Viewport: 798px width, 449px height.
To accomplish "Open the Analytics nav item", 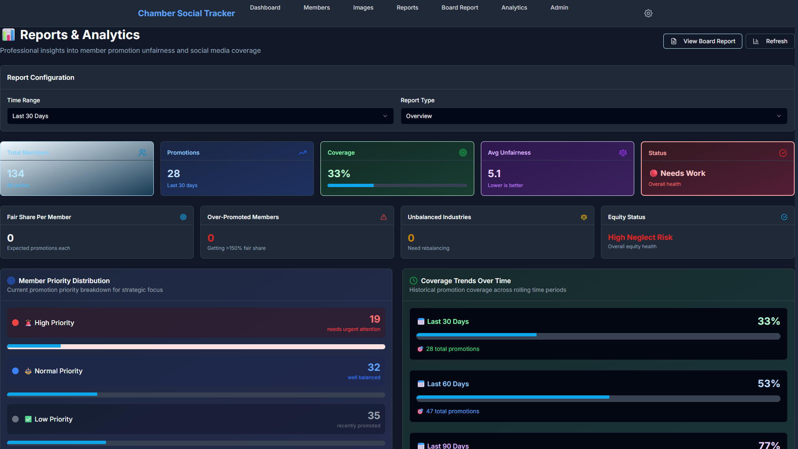I will point(514,7).
